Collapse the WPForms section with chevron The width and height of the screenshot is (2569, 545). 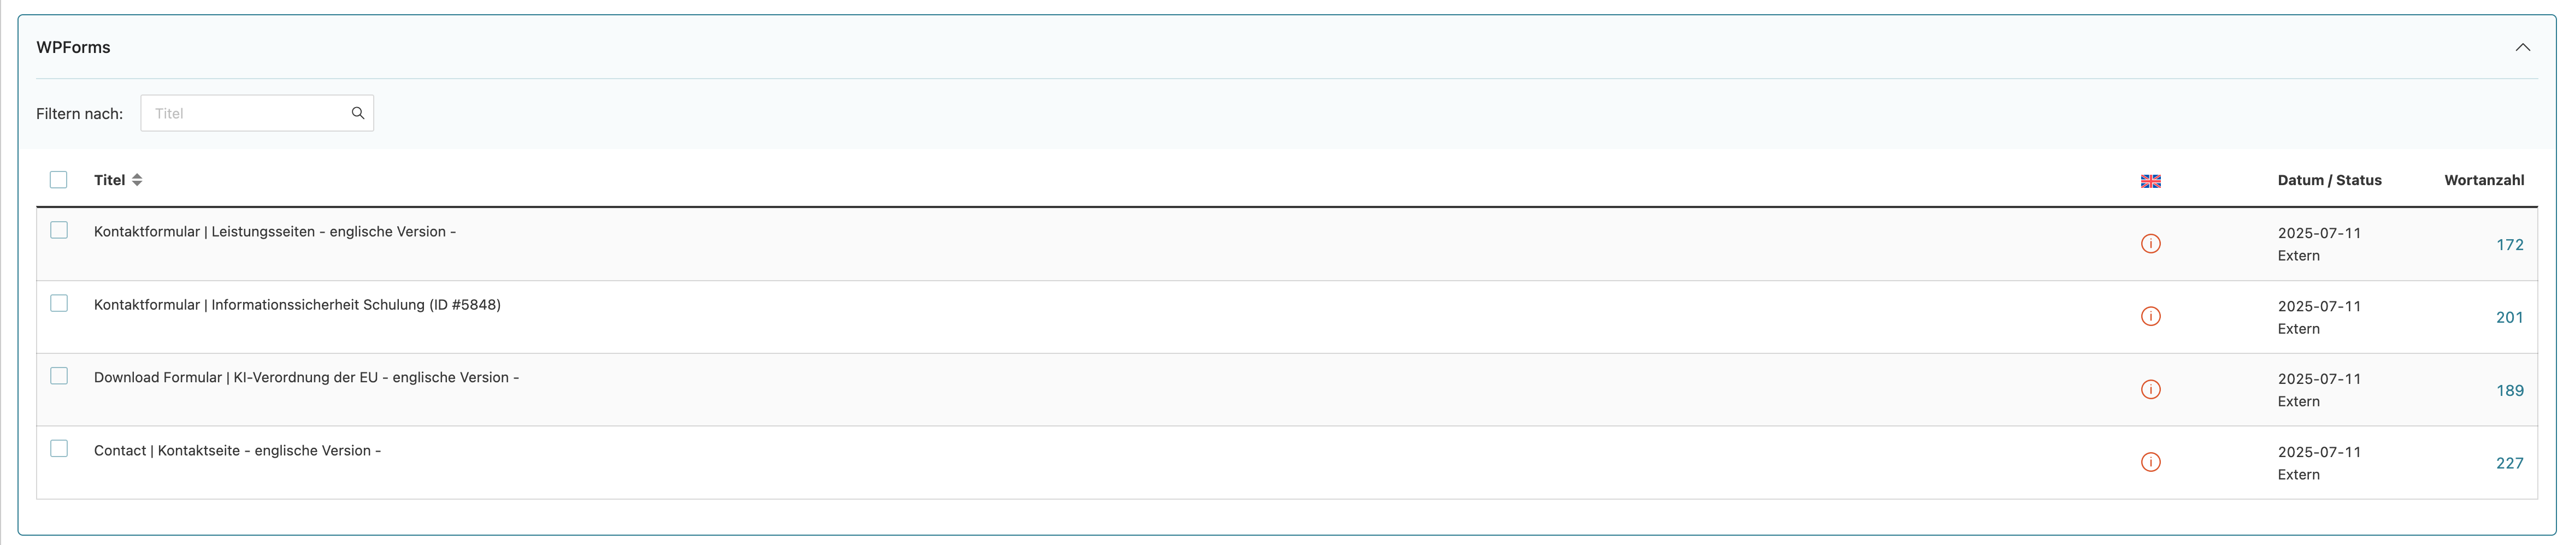point(2522,47)
